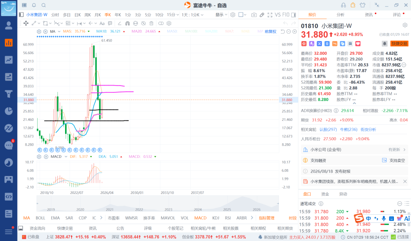Zoom out chart with minus circle icon
Screen dimensions: 411x241
pyautogui.click(x=288, y=32)
